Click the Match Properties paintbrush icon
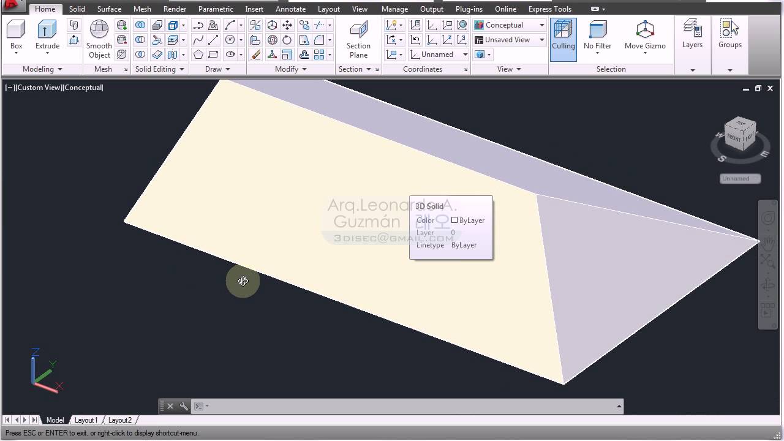 [x=255, y=55]
